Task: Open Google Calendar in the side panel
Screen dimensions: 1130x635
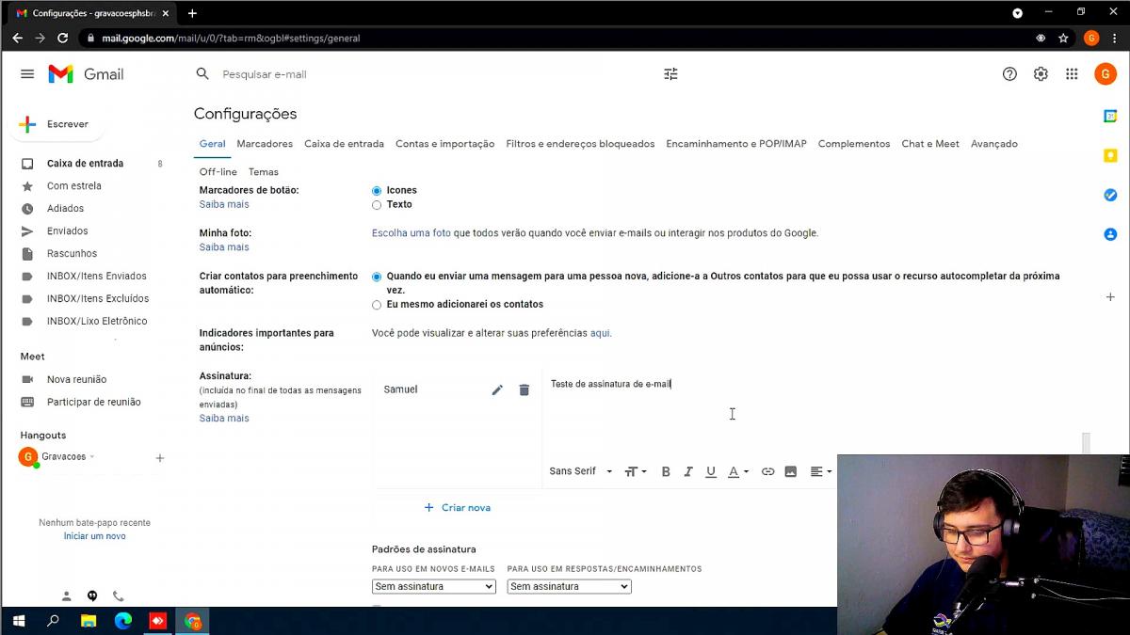Action: tap(1110, 116)
